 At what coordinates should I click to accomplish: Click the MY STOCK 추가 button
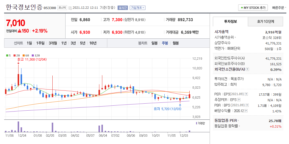(253, 8)
